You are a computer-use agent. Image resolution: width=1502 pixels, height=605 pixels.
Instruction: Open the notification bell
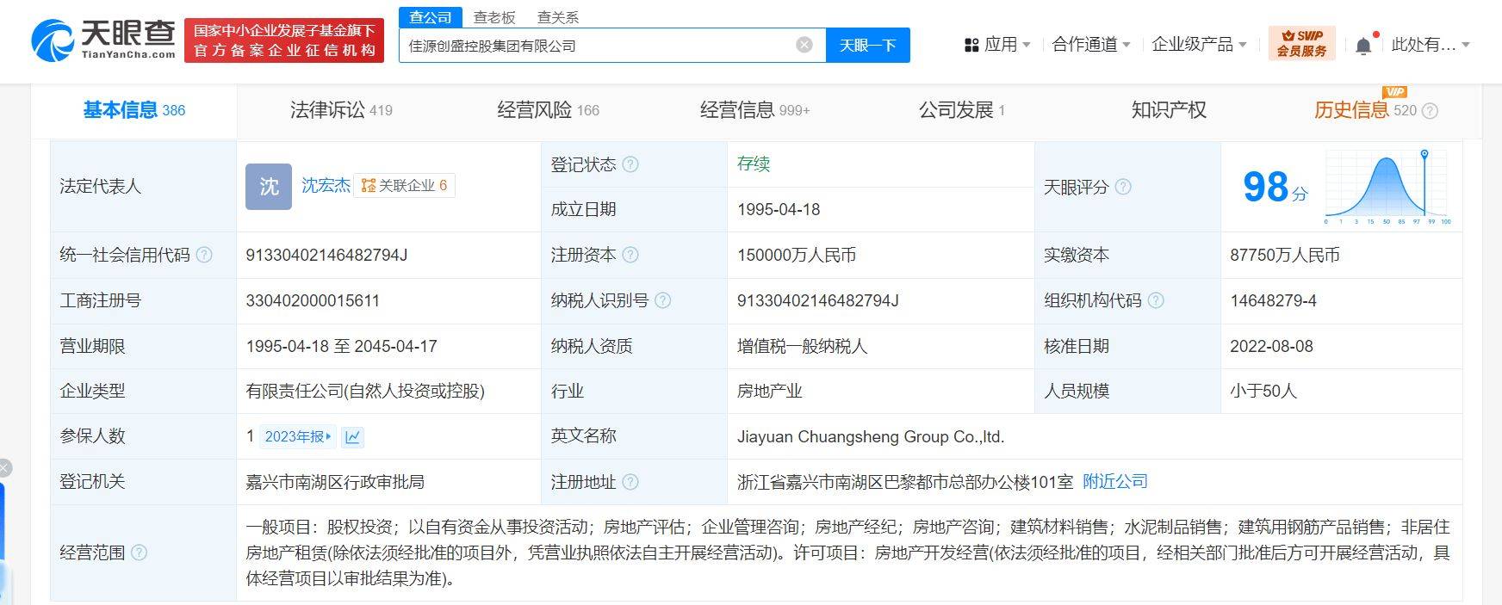pyautogui.click(x=1363, y=45)
